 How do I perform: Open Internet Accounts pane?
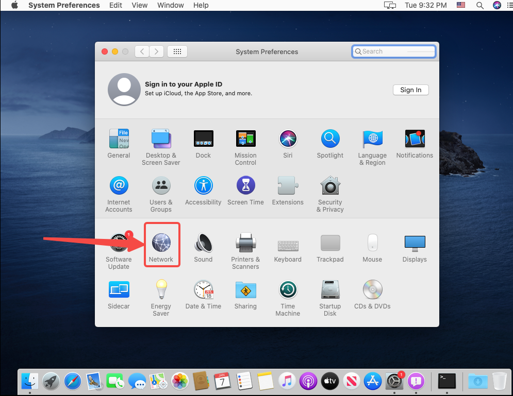pyautogui.click(x=119, y=194)
